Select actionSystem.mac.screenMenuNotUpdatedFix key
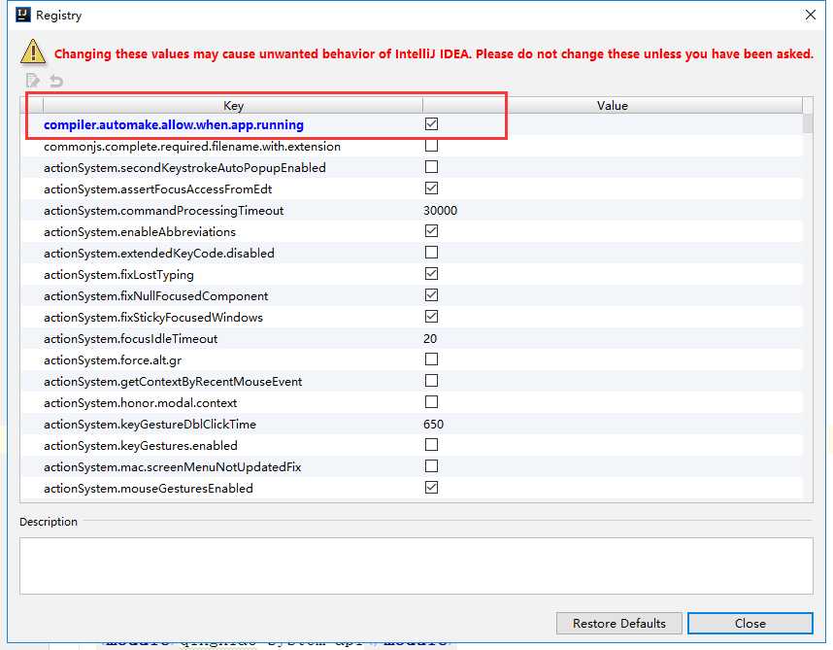 (172, 466)
